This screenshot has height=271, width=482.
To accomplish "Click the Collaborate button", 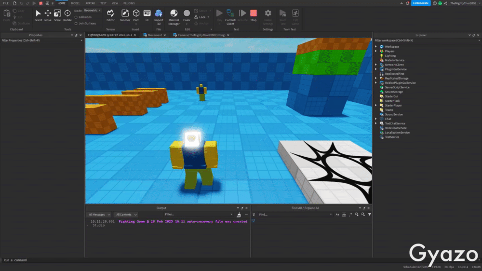I will point(420,3).
